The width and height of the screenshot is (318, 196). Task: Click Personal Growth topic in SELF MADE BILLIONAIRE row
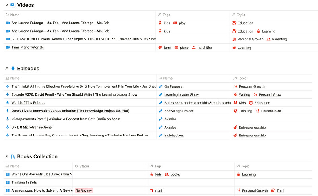250,39
